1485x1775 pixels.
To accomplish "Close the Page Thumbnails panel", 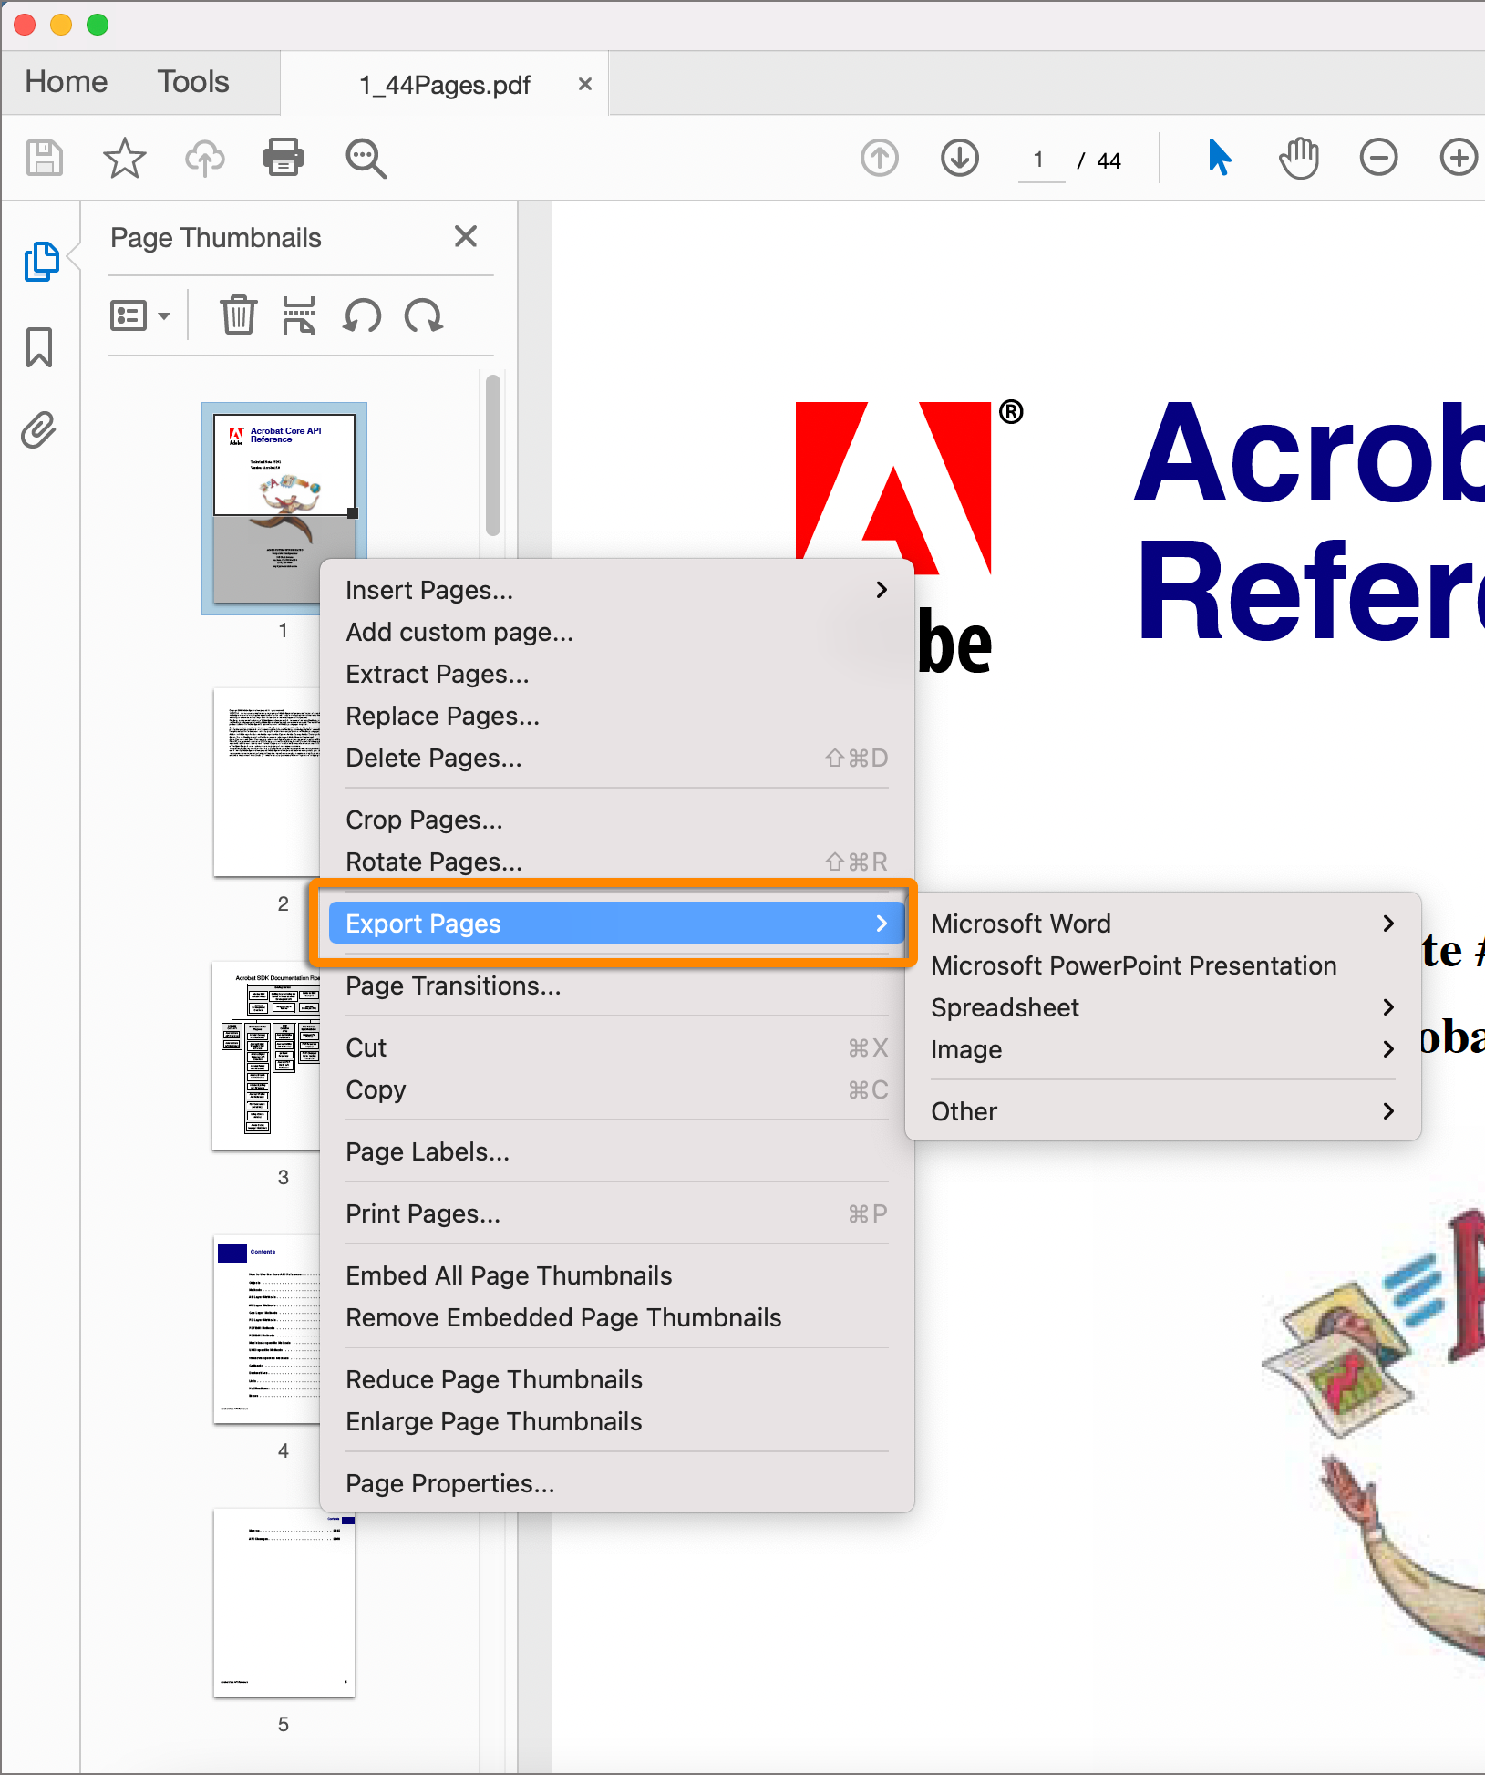I will tap(466, 236).
